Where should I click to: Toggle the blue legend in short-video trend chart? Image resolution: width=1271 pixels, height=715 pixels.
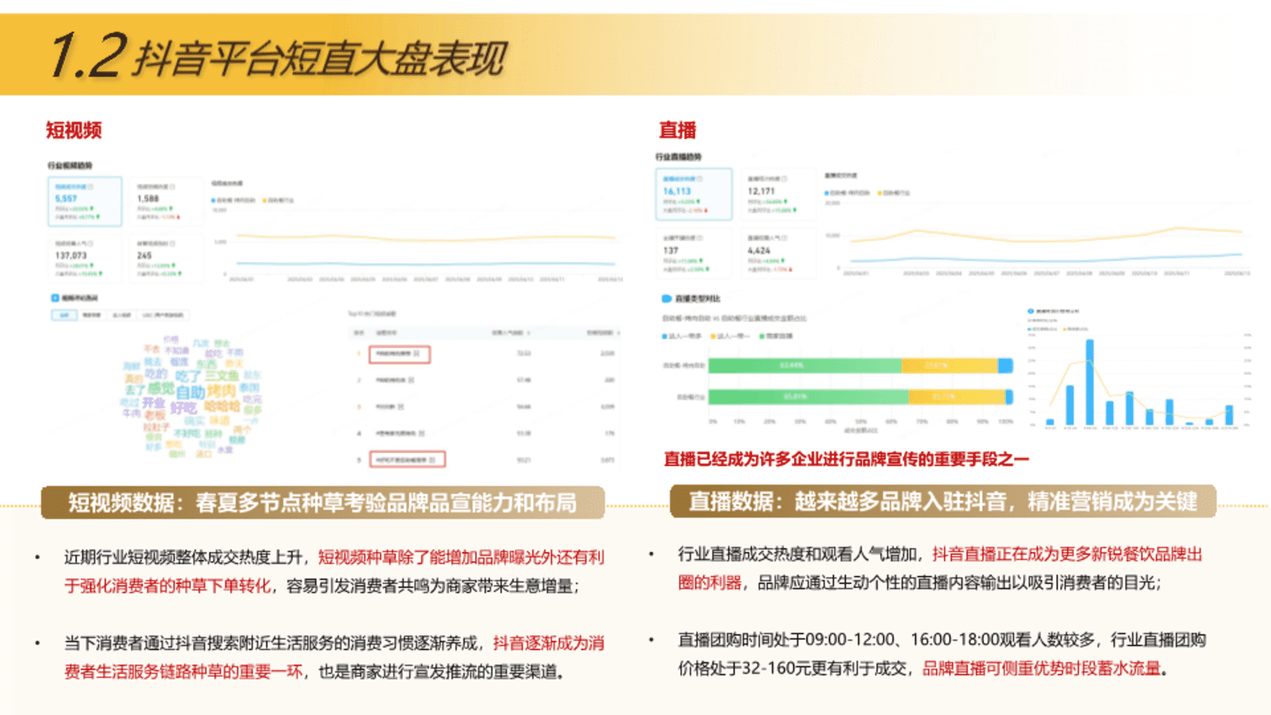233,200
